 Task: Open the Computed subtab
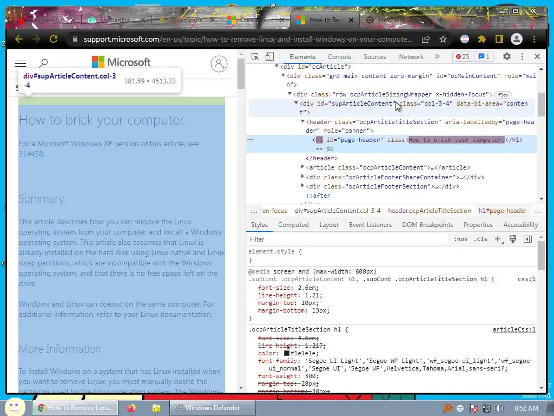click(293, 225)
